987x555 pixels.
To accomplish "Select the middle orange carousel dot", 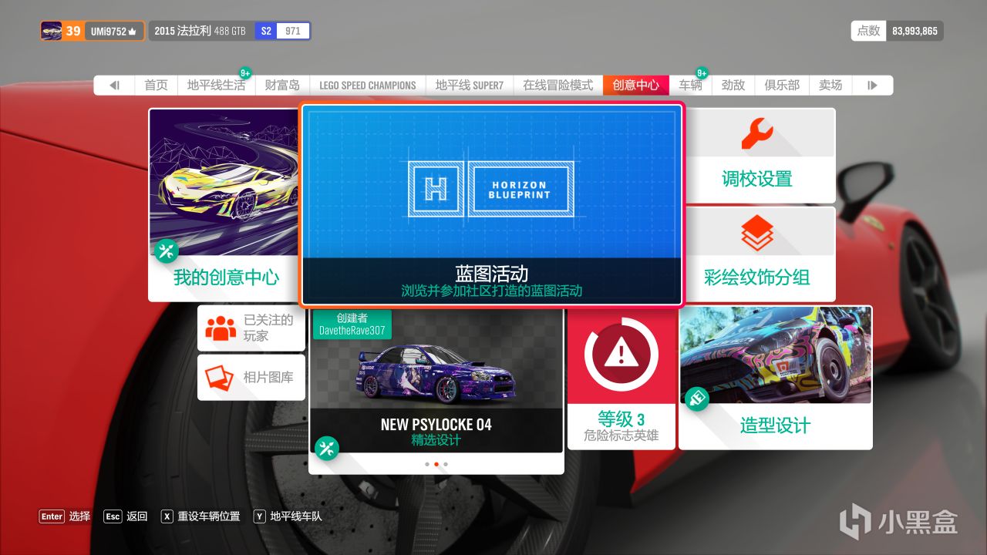I will click(436, 464).
